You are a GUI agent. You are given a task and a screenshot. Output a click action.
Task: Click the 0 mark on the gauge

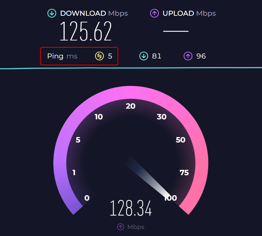(87, 198)
